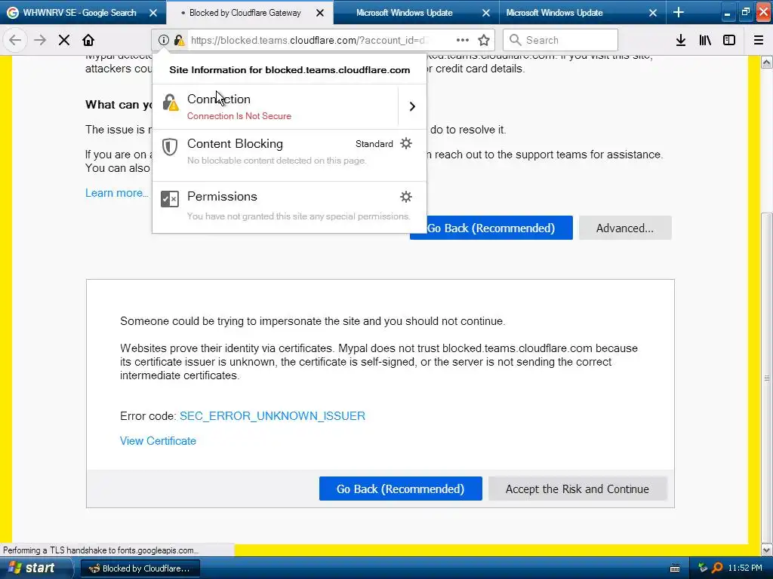
Task: Close the WHWNRV SE Google Search tab
Action: 153,13
